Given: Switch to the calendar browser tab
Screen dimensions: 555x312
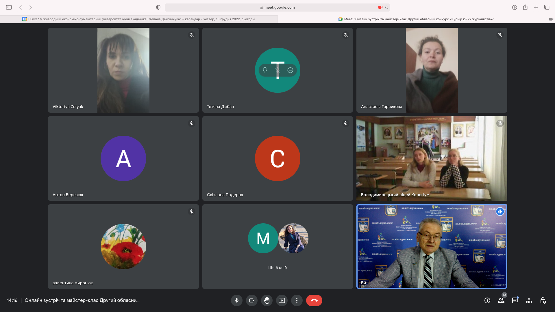Looking at the screenshot, I should click(x=139, y=19).
